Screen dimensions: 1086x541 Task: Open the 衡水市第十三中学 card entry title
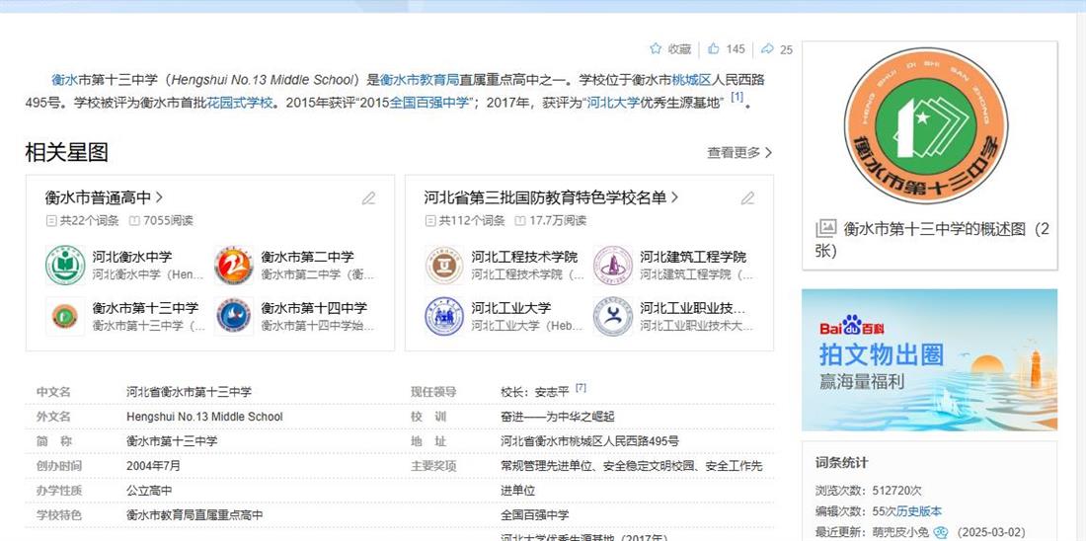point(145,308)
